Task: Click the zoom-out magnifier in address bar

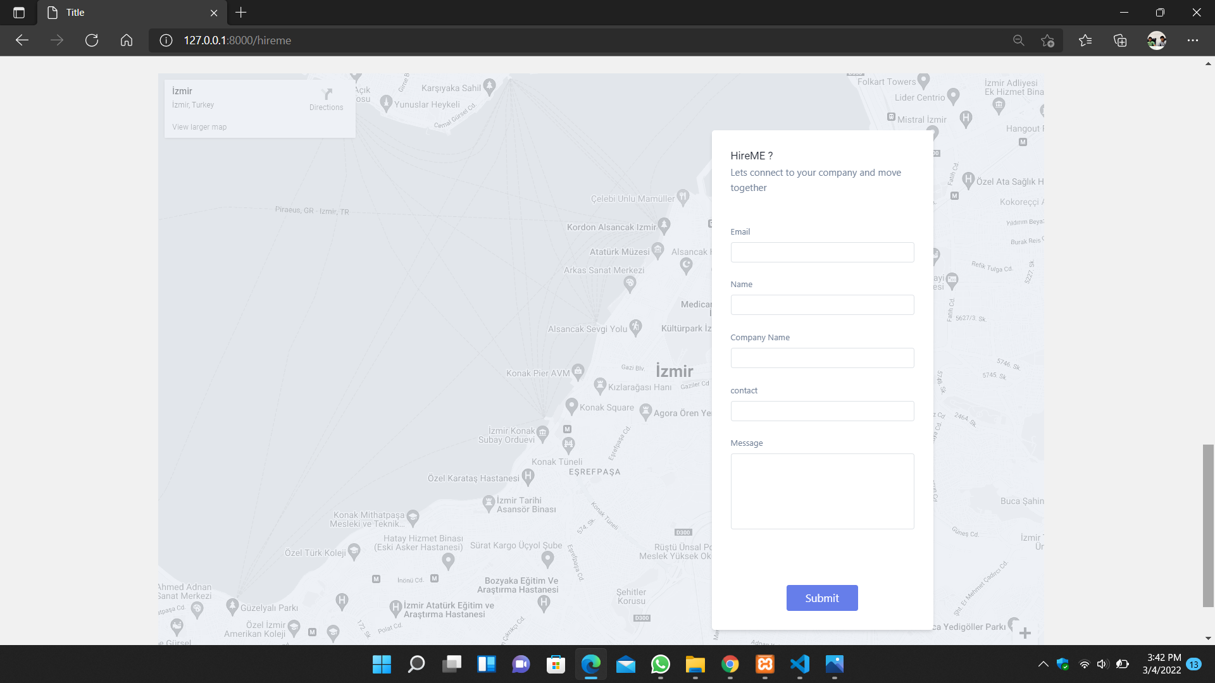Action: [1019, 40]
